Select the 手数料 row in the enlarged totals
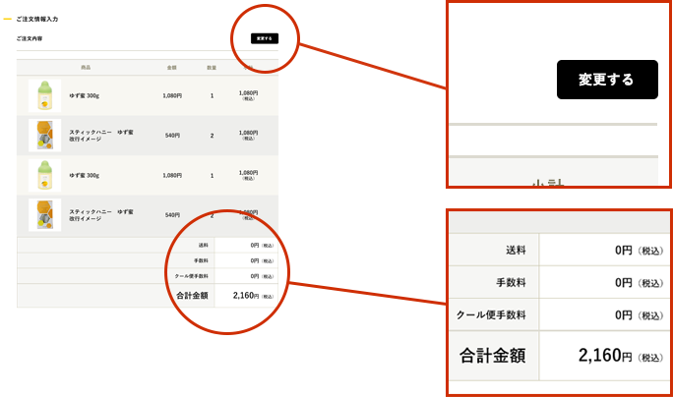The width and height of the screenshot is (673, 397). click(510, 283)
